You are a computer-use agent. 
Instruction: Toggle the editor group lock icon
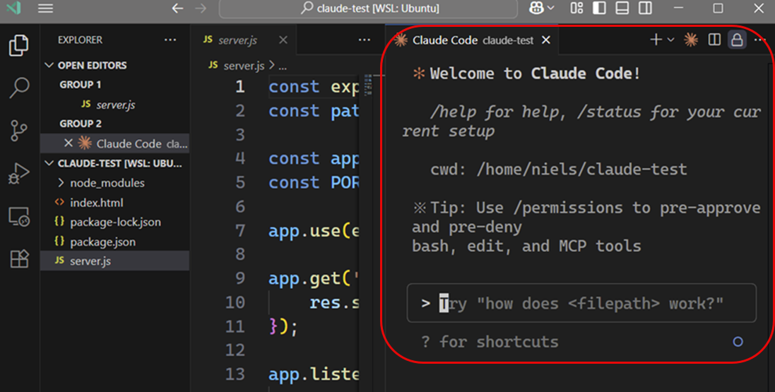(737, 40)
